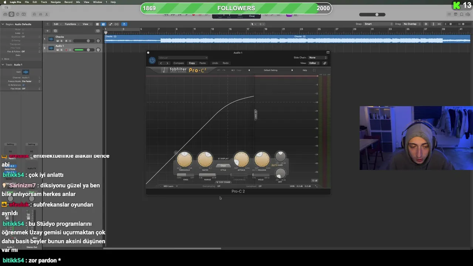This screenshot has width=473, height=266.
Task: Open the tracks Edit dropdown menu
Action: pyautogui.click(x=57, y=24)
